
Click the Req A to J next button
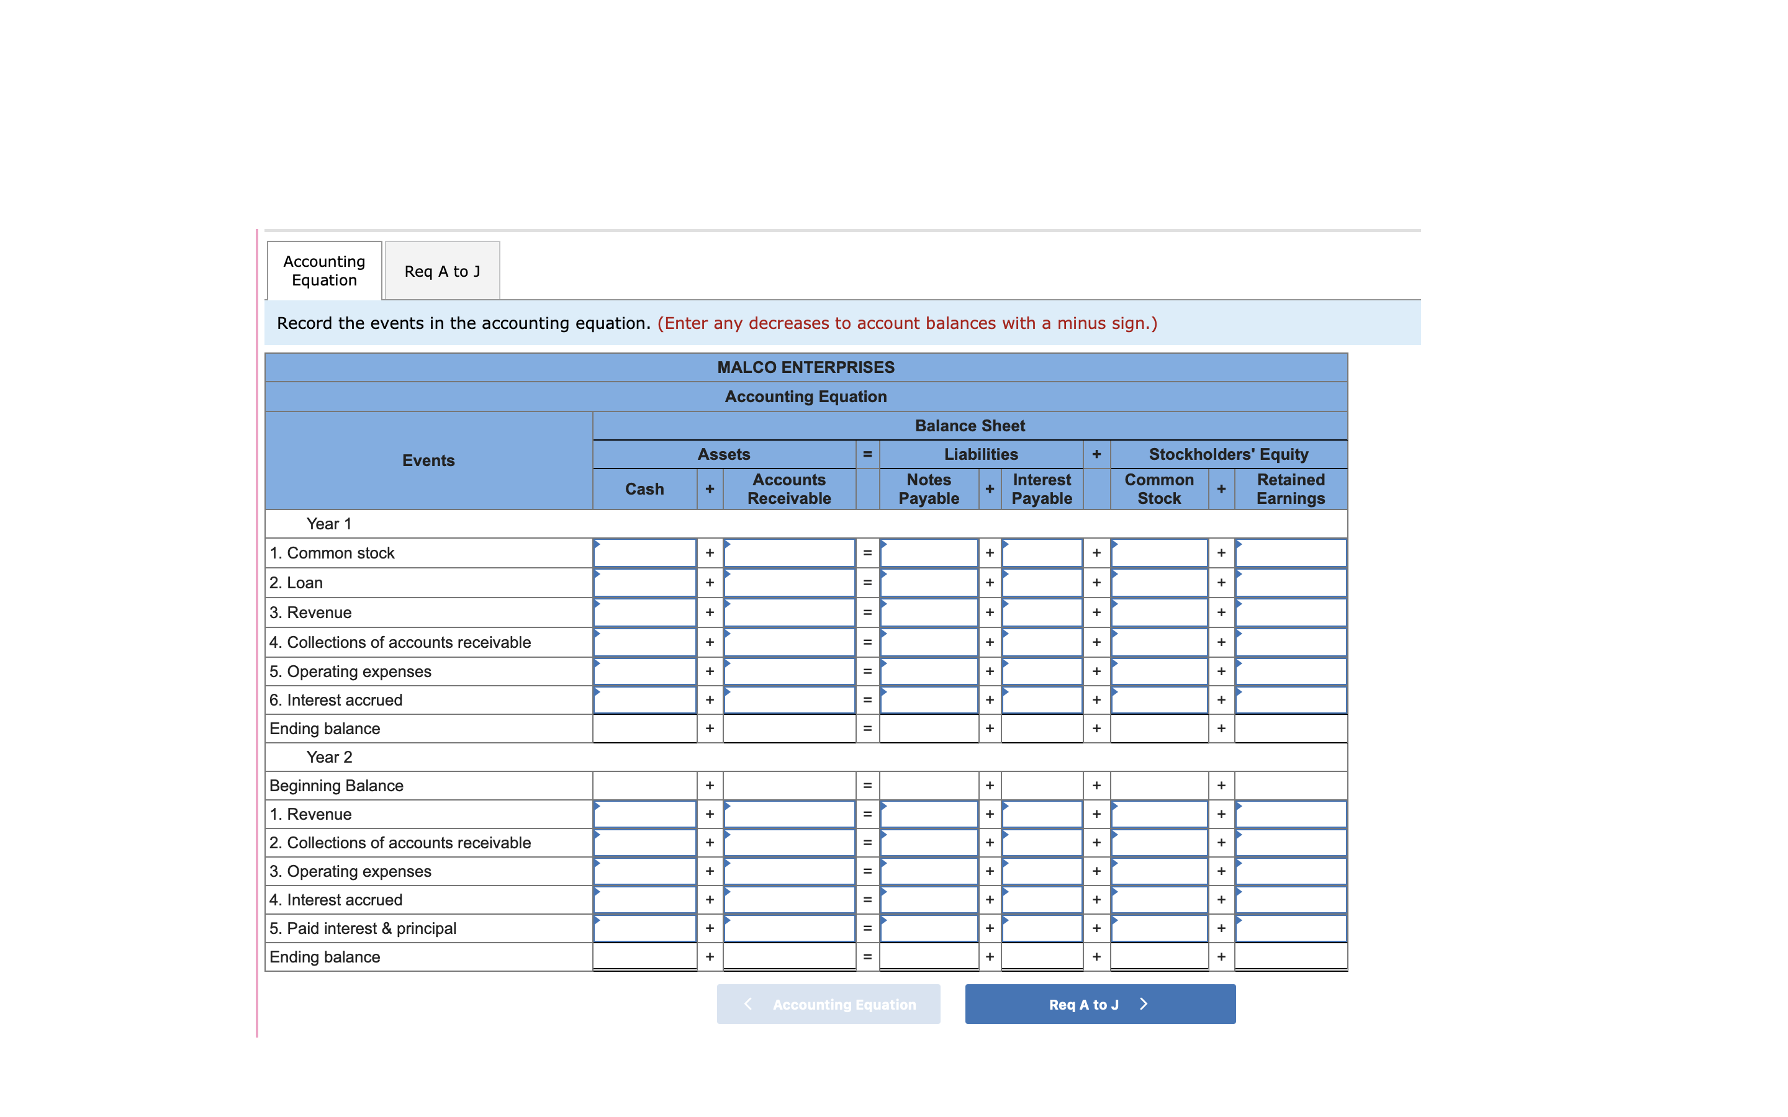(x=1099, y=1004)
